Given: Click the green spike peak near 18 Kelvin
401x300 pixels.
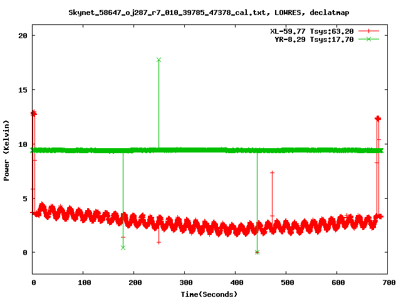Looking at the screenshot, I should coord(159,60).
